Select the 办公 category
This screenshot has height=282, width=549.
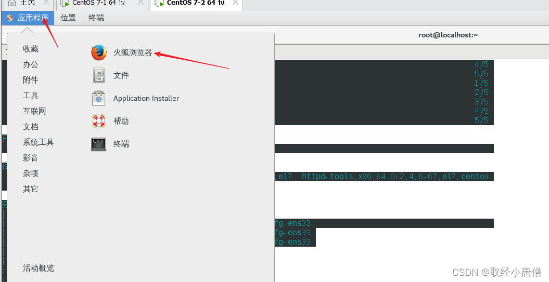(31, 64)
